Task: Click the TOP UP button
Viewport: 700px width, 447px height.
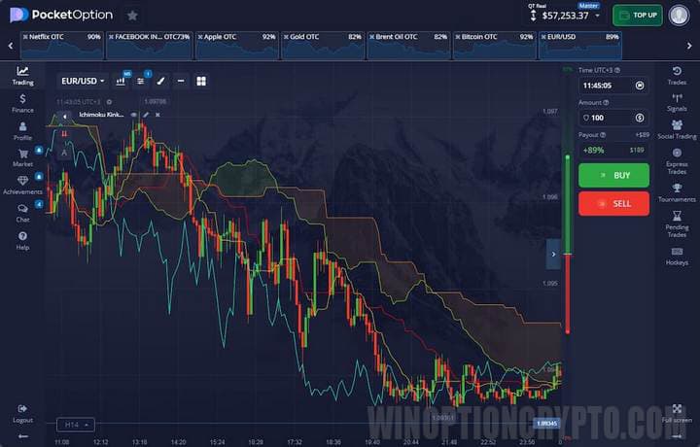Action: point(638,16)
